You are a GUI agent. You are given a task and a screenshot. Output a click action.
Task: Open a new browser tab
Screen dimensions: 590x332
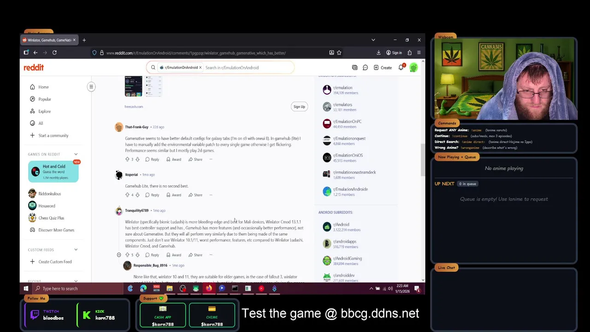tap(84, 40)
